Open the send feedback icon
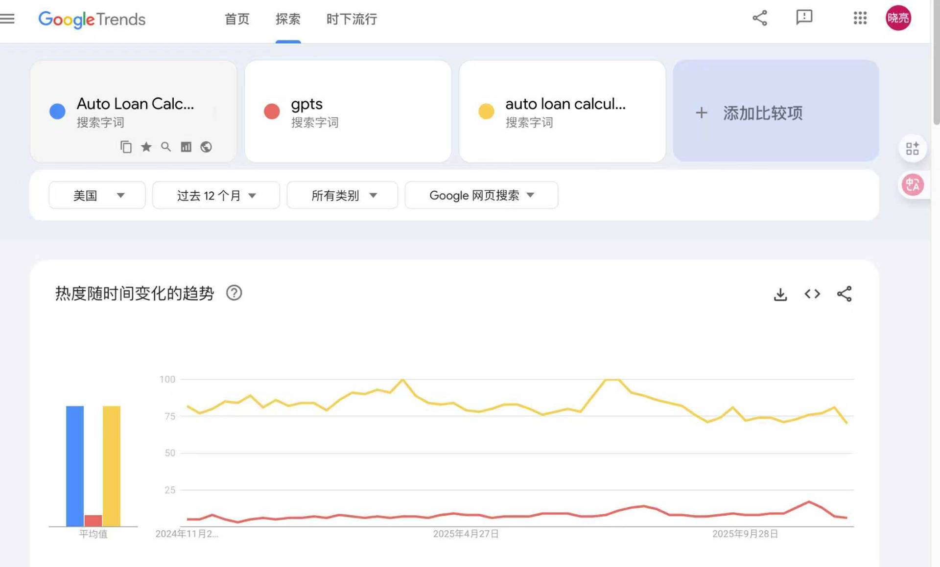940x567 pixels. (804, 18)
